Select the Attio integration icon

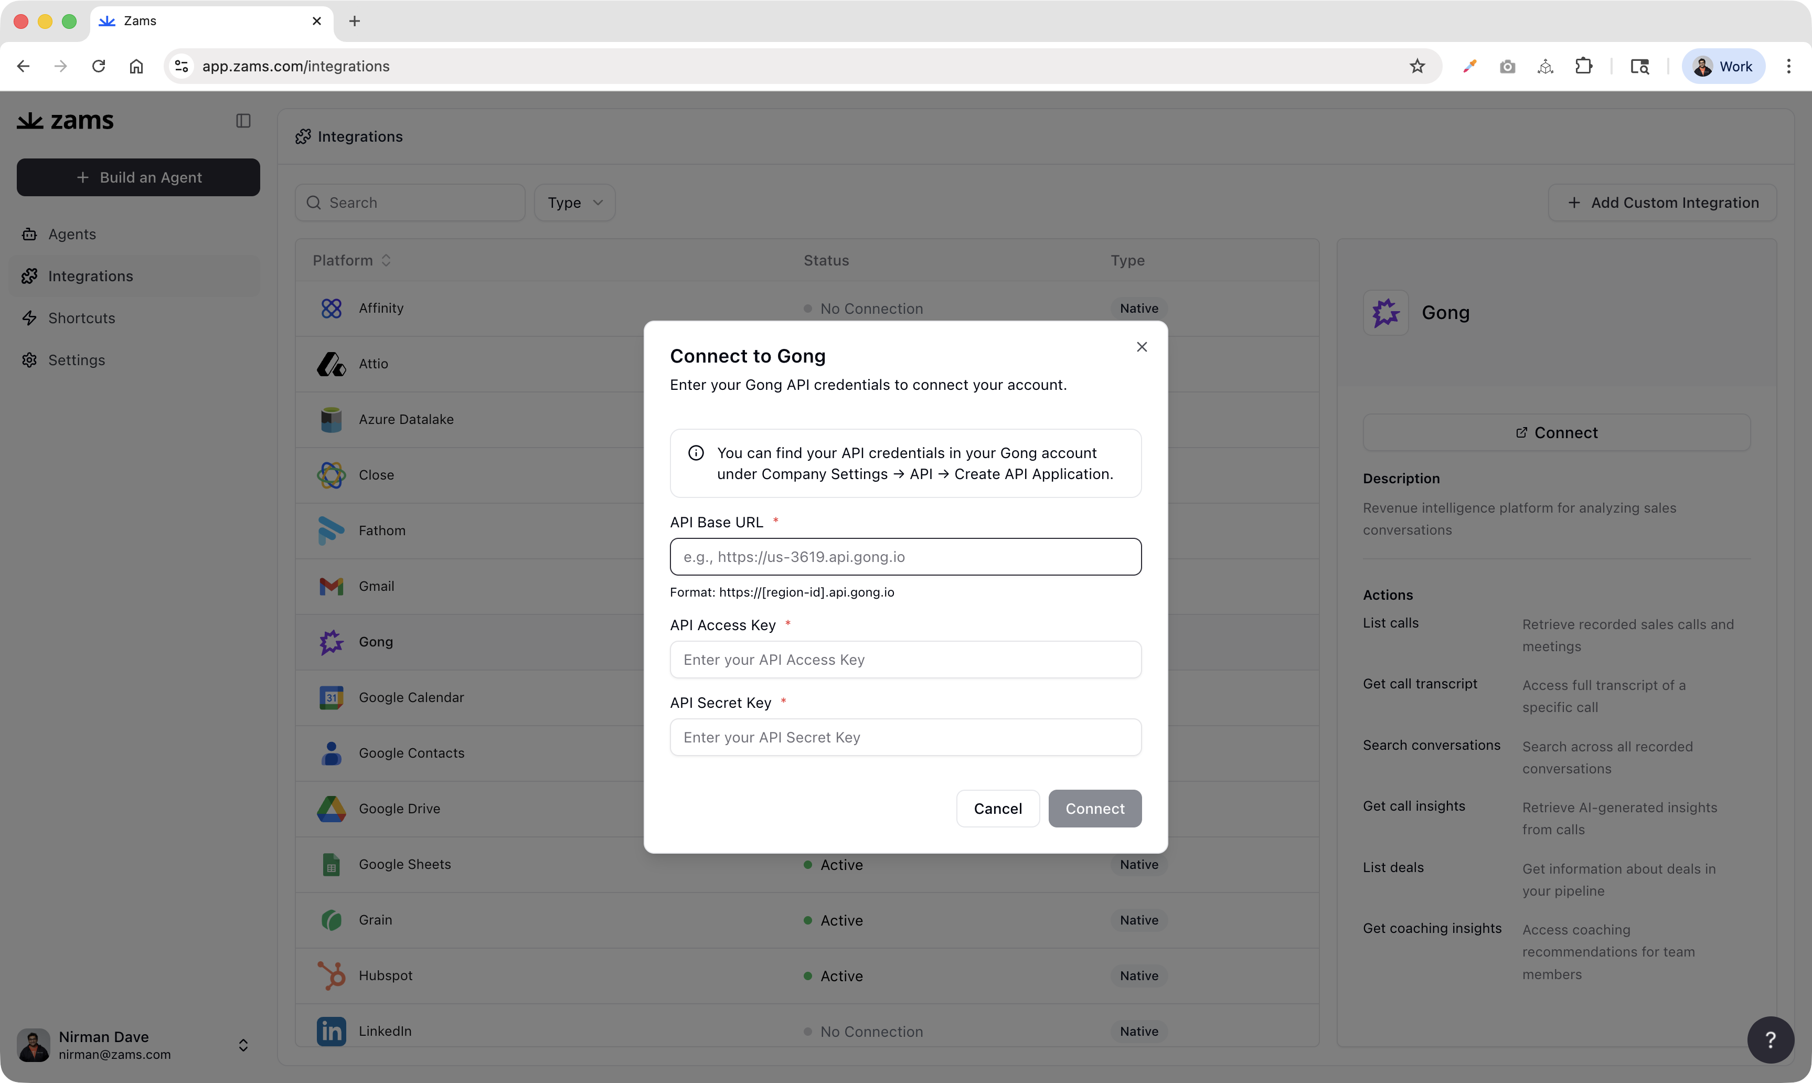pos(331,364)
